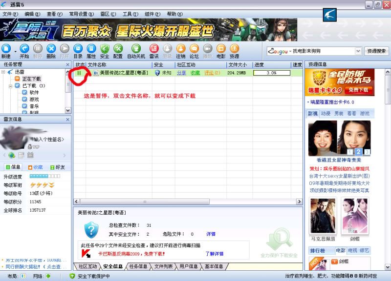391x281 pixels.
Task: Click the blue Thunder bird logo icon
Action: (329, 15)
